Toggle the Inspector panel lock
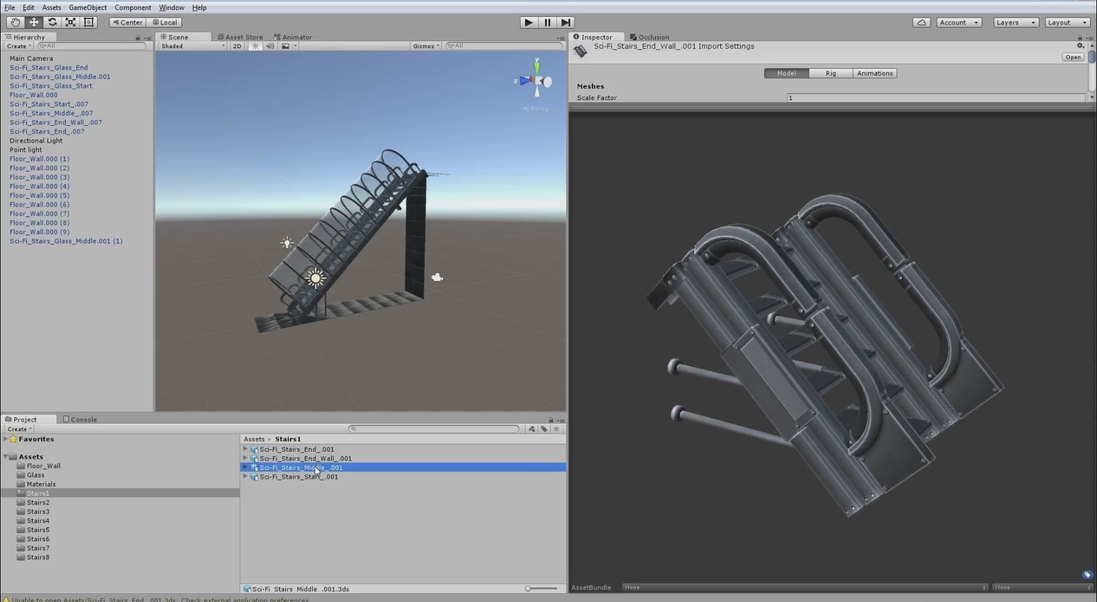 click(1079, 38)
